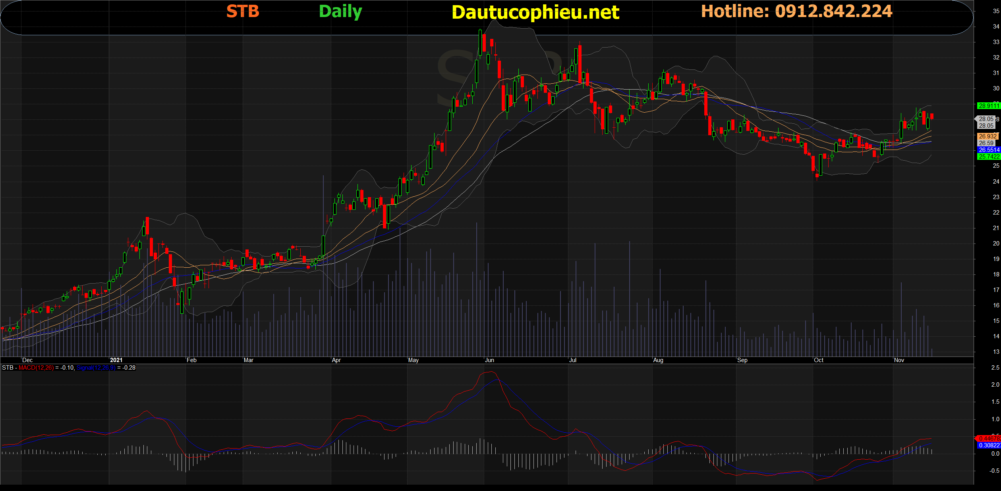This screenshot has width=1001, height=491.
Task: Click the Apr month marker on time axis
Action: click(336, 360)
